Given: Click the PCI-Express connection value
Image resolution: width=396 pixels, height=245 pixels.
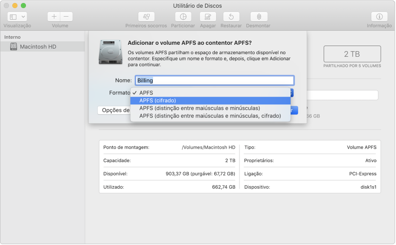Looking at the screenshot, I should point(363,173).
